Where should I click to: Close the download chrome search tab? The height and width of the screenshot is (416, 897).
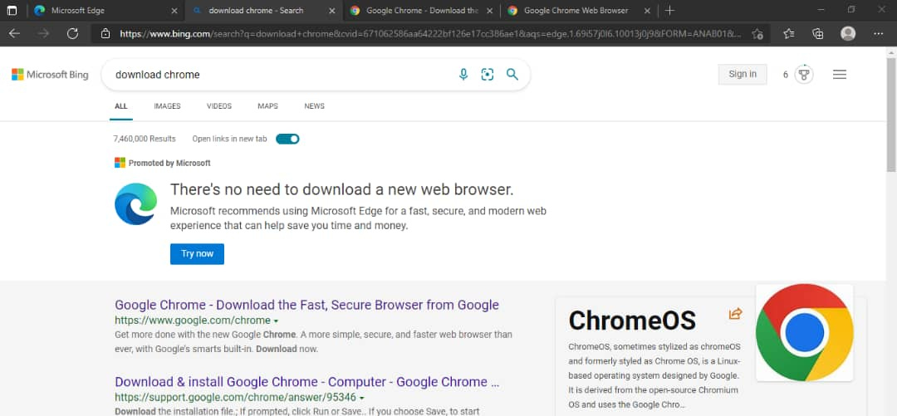click(x=332, y=10)
